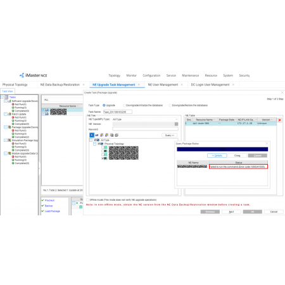Click the blue first icon in NE tree toolbar
This screenshot has height=285, width=285.
pos(92,135)
